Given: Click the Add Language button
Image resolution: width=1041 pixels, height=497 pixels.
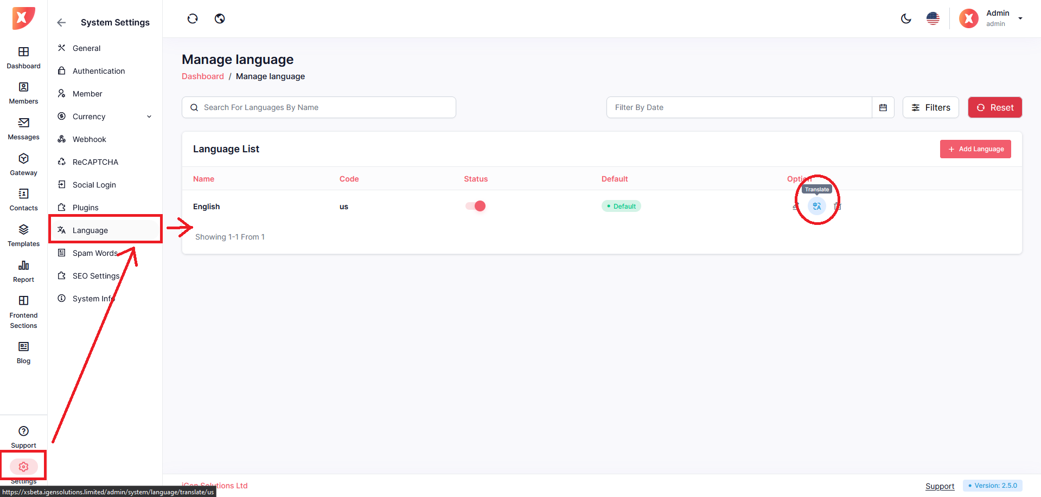Looking at the screenshot, I should tap(975, 149).
